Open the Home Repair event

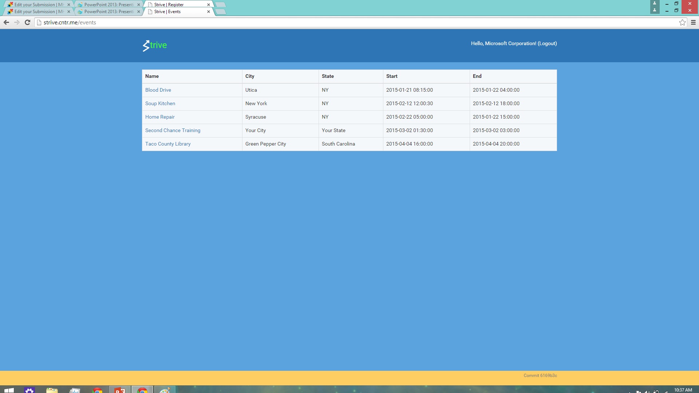click(x=160, y=117)
